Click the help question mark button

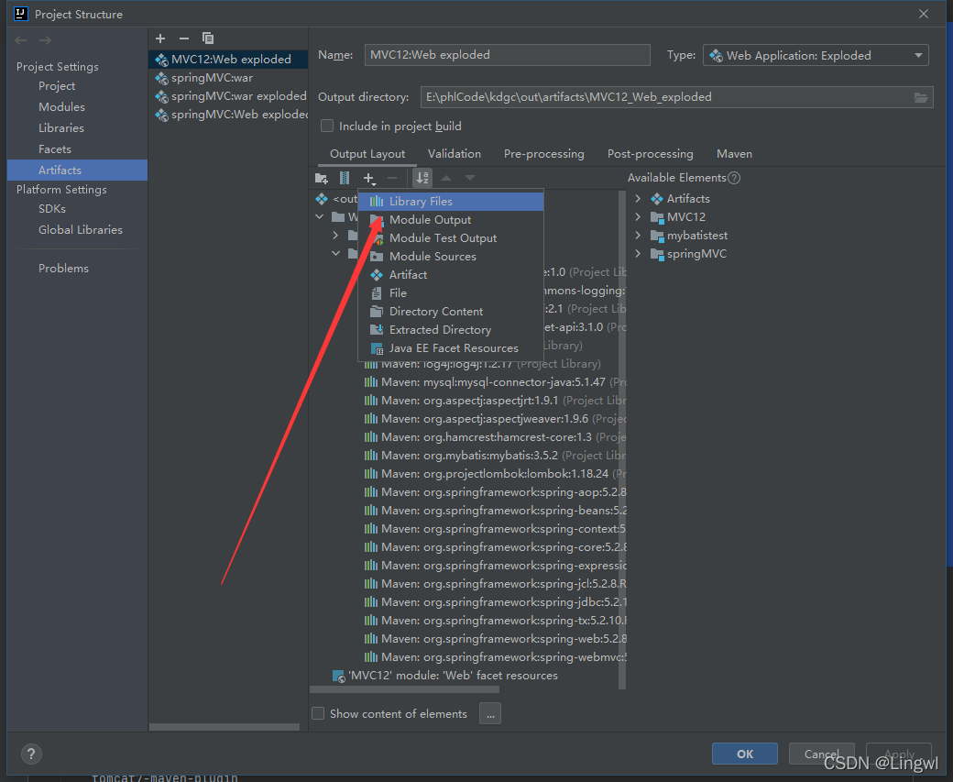(x=31, y=754)
